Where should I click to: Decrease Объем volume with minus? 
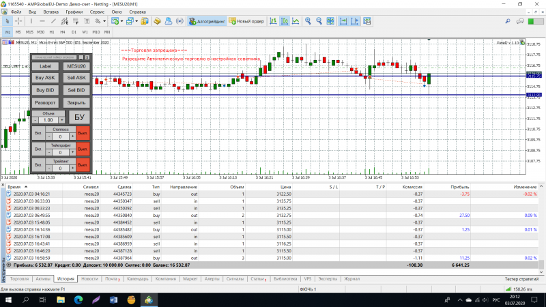point(35,120)
